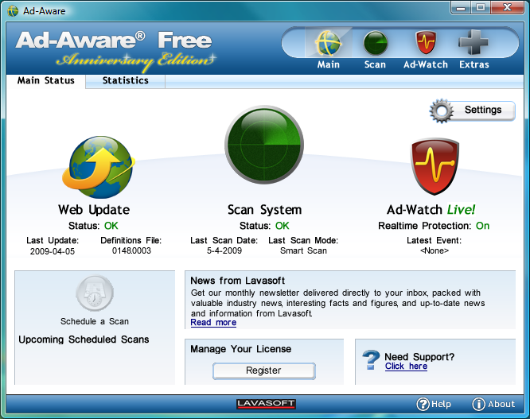Open the Main globe icon in top navigation
Image resolution: width=530 pixels, height=419 pixels.
(x=328, y=43)
